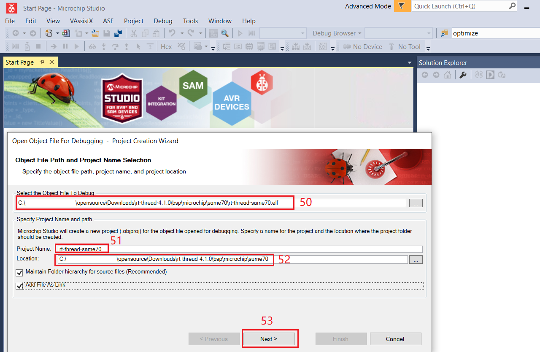Viewport: 540px width, 352px height.
Task: Click the Find in Files magnifier icon
Action: click(x=224, y=33)
